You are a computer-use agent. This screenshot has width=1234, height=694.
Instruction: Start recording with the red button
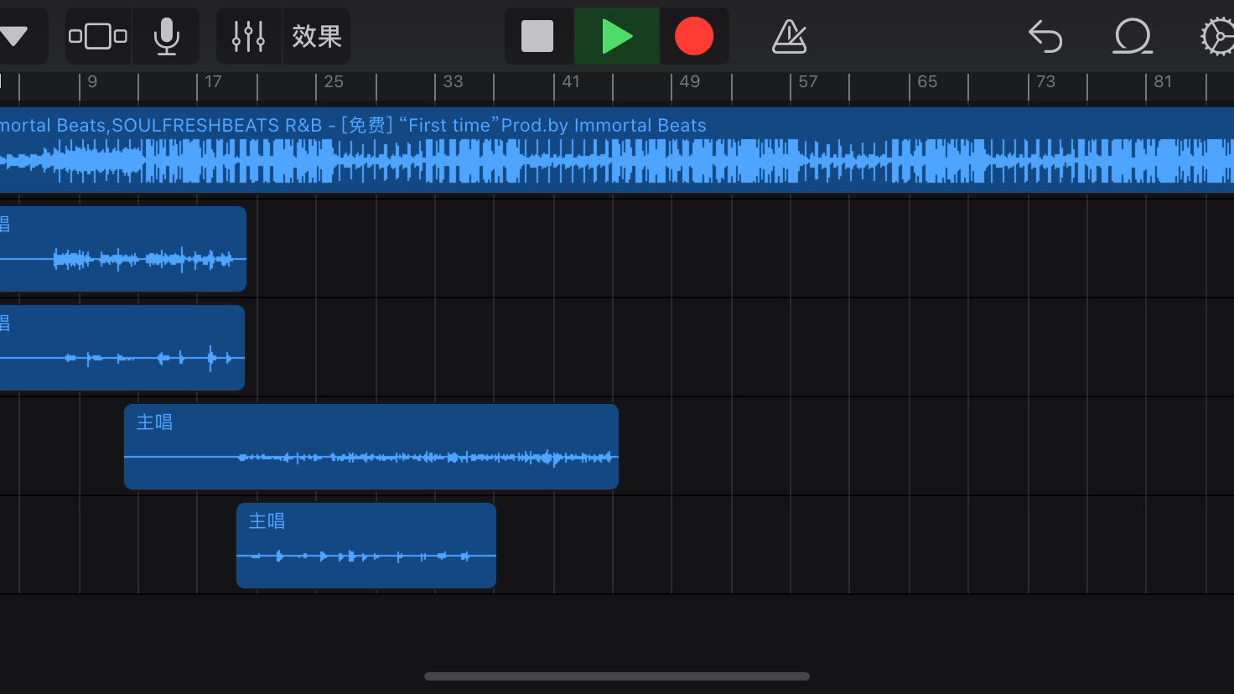694,36
